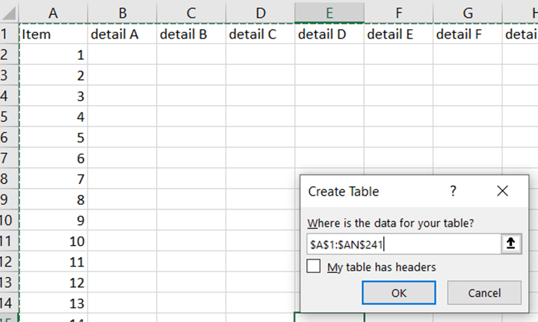This screenshot has height=322, width=538.
Task: Select row 9 header
Action: (9, 200)
